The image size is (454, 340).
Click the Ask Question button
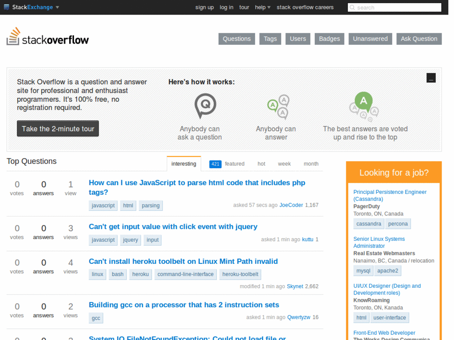pyautogui.click(x=419, y=39)
